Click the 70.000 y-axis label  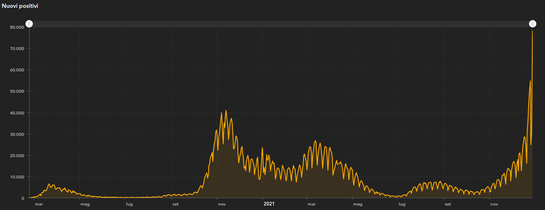coord(17,48)
